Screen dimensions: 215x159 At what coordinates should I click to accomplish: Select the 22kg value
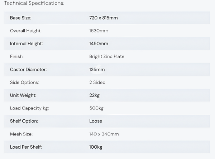(x=95, y=95)
